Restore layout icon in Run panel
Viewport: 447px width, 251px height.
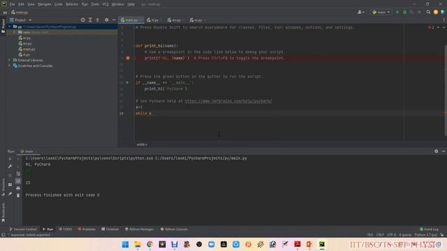click(10, 184)
